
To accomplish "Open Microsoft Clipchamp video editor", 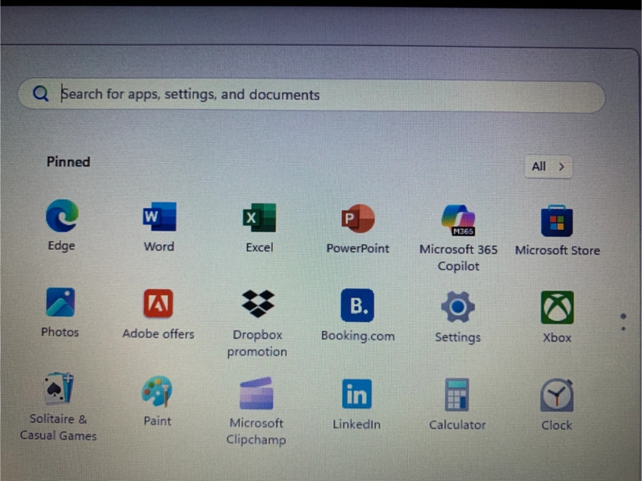I will pyautogui.click(x=256, y=394).
